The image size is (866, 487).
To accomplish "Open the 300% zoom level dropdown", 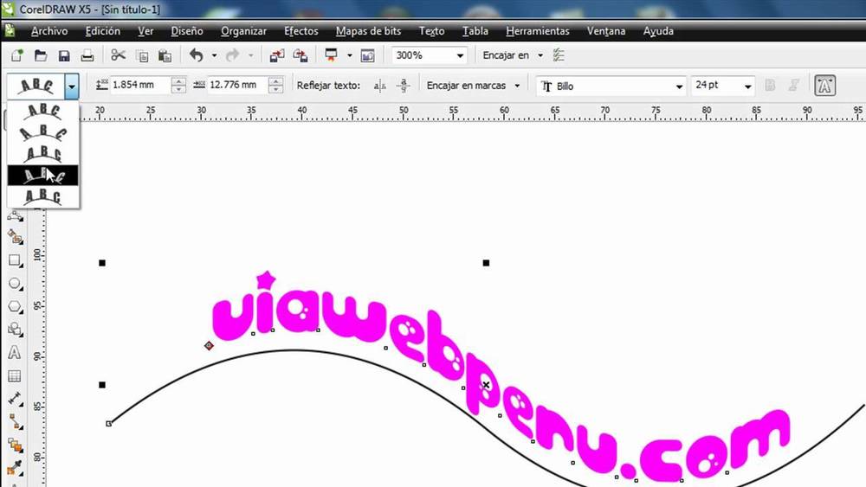I will coord(460,55).
